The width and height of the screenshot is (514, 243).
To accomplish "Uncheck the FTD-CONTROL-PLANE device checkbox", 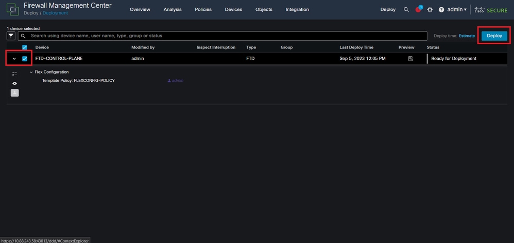I will [x=25, y=59].
